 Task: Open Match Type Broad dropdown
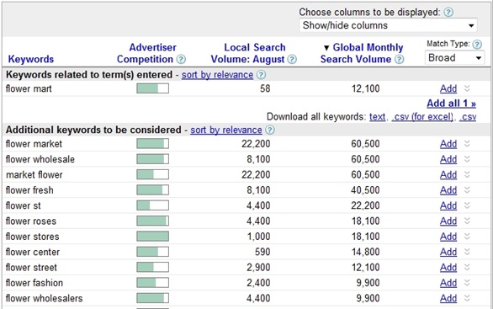coord(454,58)
